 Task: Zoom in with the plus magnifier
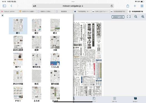143,17
